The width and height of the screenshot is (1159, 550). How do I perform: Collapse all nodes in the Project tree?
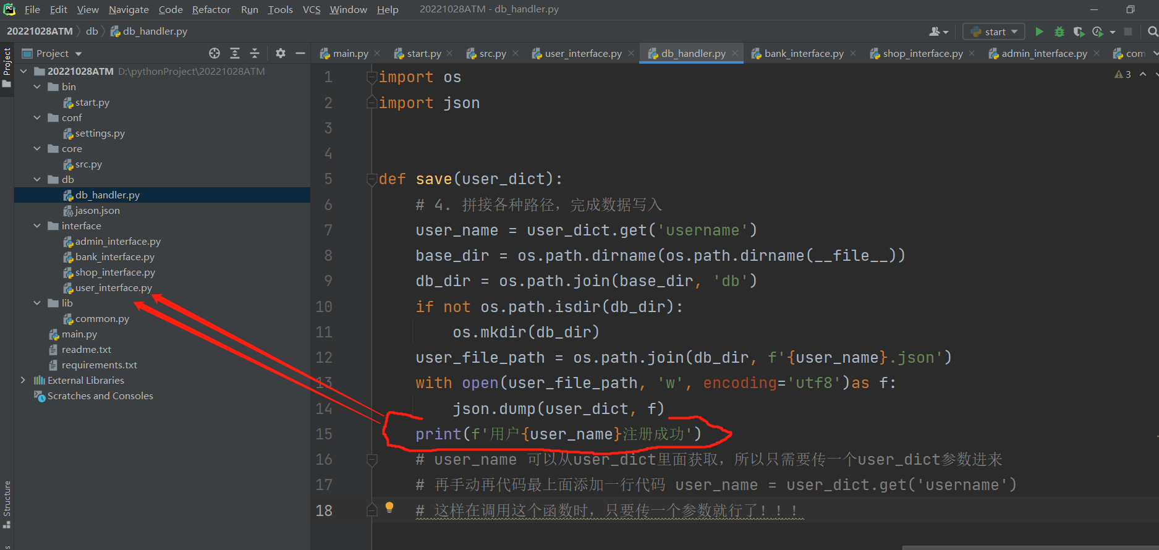click(255, 53)
